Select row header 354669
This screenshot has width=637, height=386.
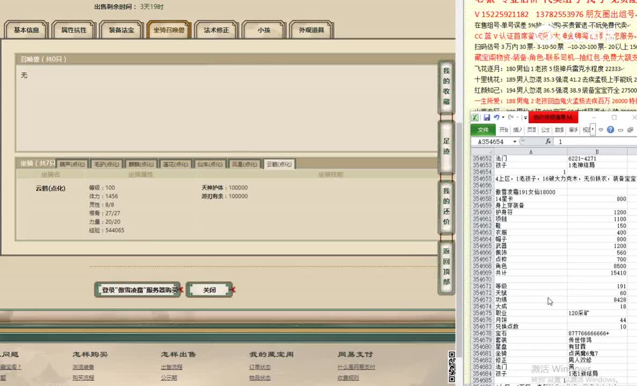pos(482,273)
